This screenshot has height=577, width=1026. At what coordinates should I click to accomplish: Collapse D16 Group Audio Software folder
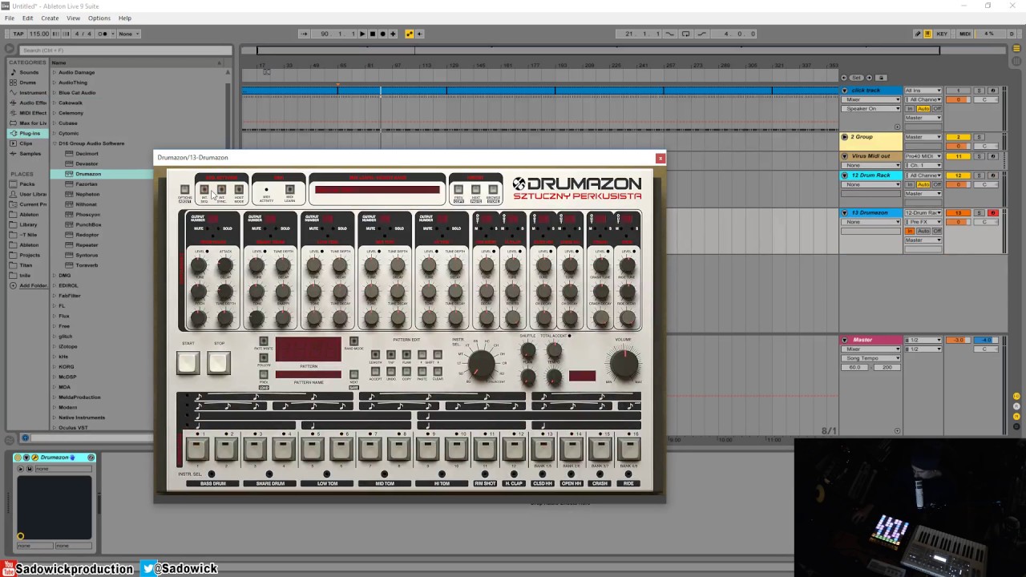click(55, 143)
